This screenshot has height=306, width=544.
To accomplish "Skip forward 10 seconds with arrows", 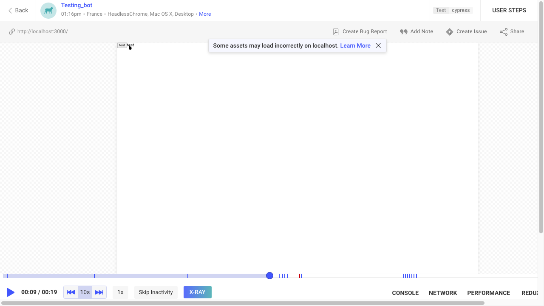I will point(99,292).
